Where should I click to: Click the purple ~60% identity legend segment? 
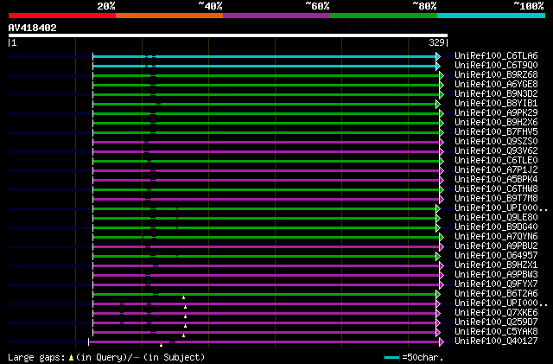click(276, 16)
